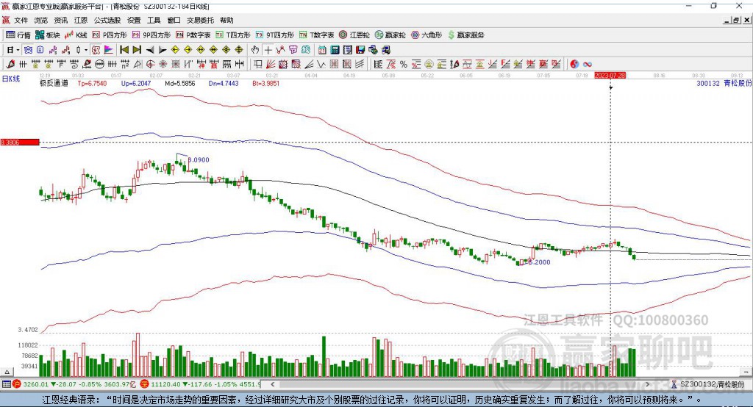Select the red pencil drawing tool
The image size is (753, 407).
point(10,64)
